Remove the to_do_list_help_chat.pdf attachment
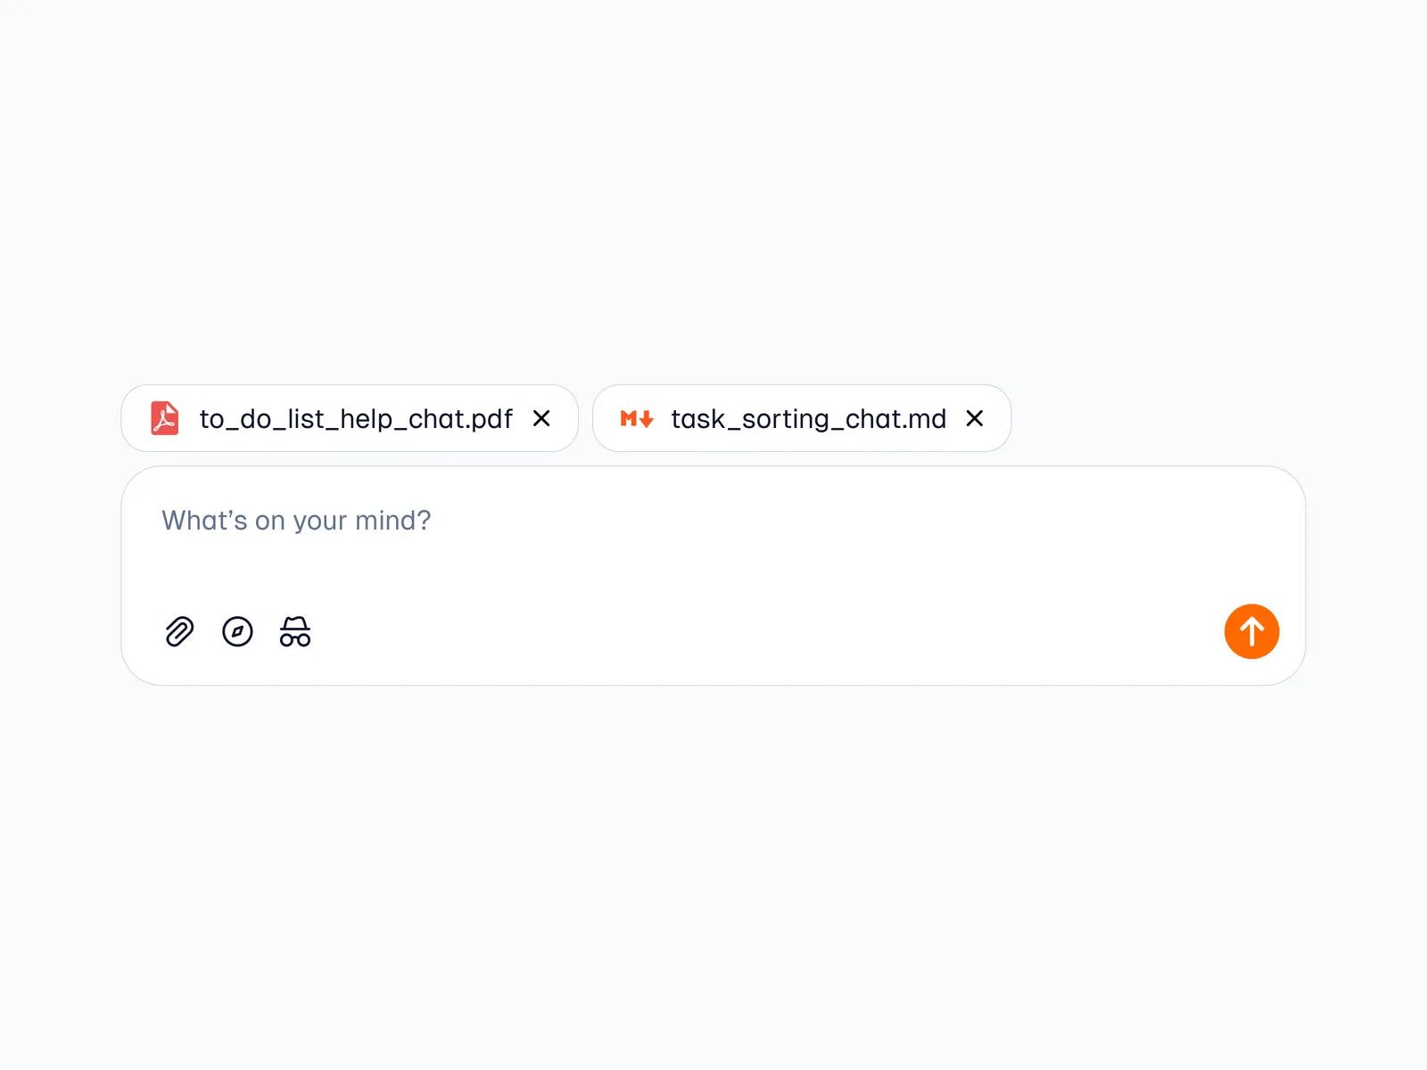Image resolution: width=1427 pixels, height=1070 pixels. pyautogui.click(x=541, y=418)
